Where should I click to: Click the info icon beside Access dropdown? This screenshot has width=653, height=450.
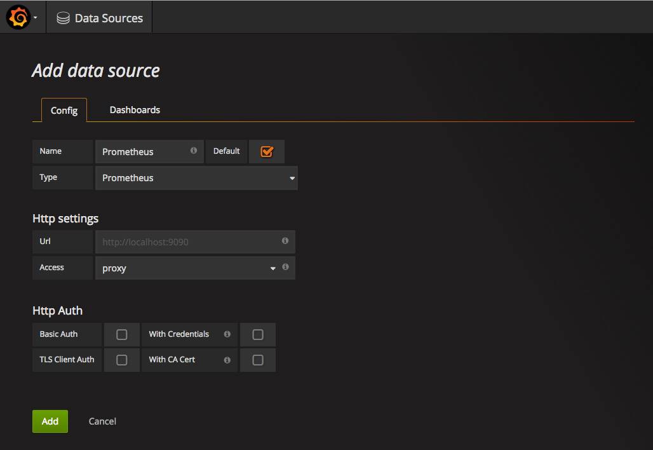[285, 267]
